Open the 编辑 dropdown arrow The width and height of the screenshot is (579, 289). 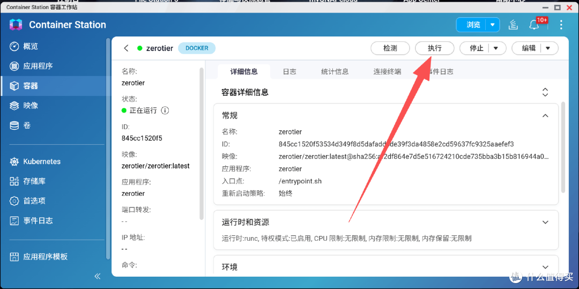(548, 48)
